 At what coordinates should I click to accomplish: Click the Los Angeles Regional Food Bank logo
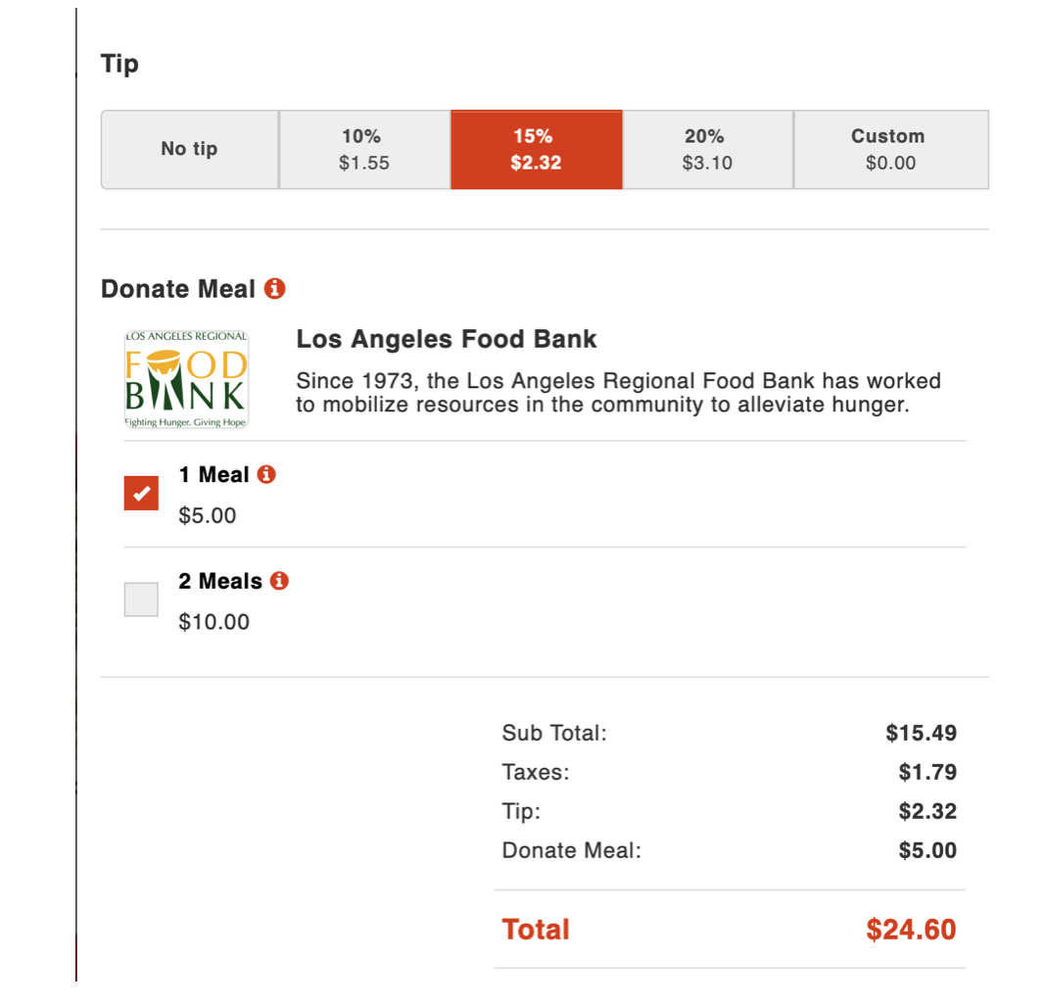coord(186,380)
